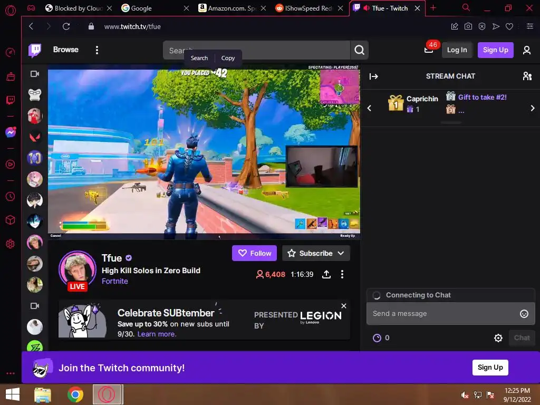Open Opera GX Control speedometer icon
The width and height of the screenshot is (540, 405).
point(11,52)
